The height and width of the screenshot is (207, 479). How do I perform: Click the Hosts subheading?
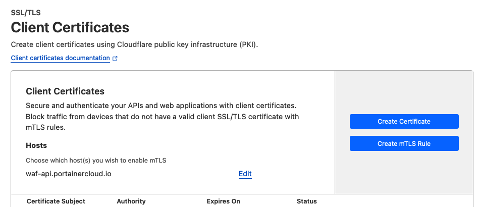[36, 145]
